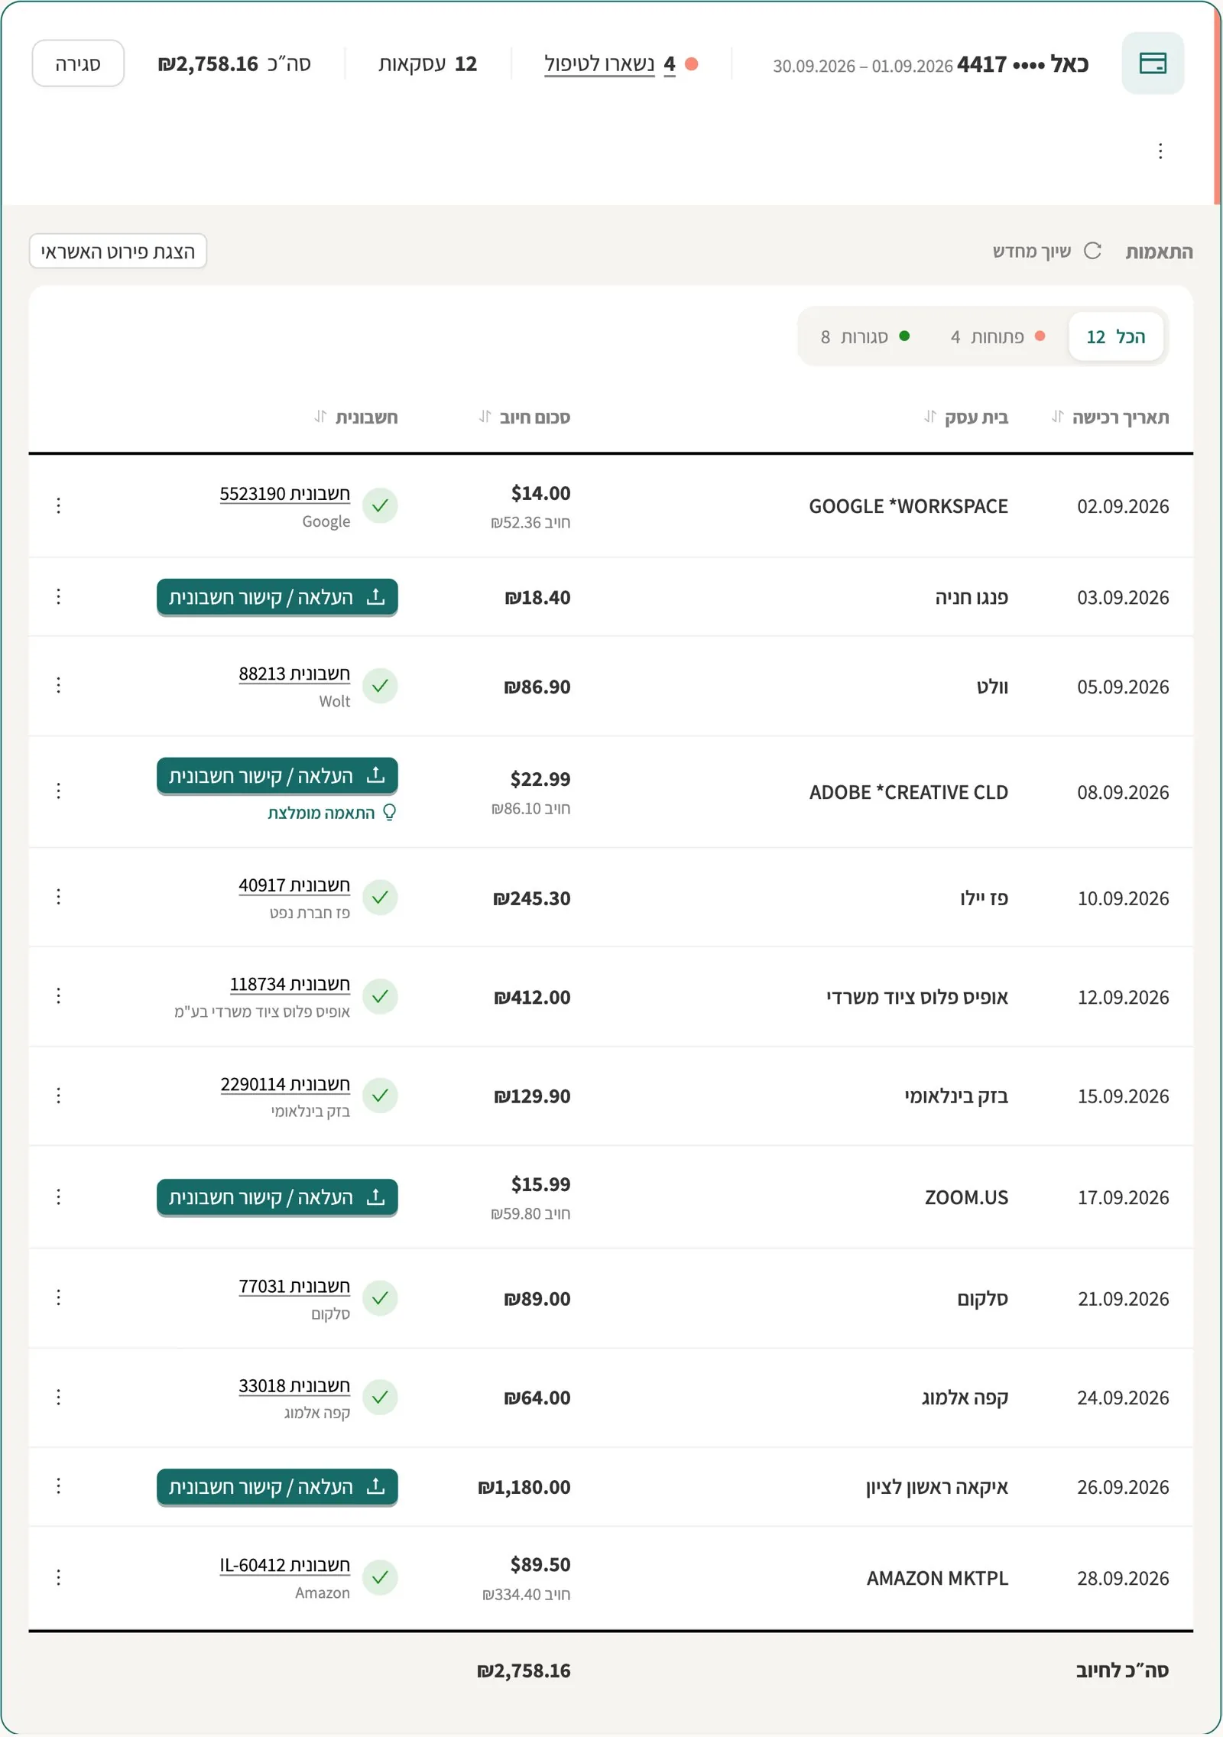
Task: Open row menu for GOOGLE *WORKSPACE transaction
Action: [59, 505]
